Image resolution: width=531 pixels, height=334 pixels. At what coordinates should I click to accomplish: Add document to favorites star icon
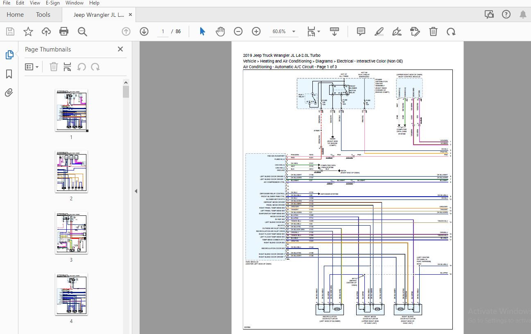click(x=28, y=31)
